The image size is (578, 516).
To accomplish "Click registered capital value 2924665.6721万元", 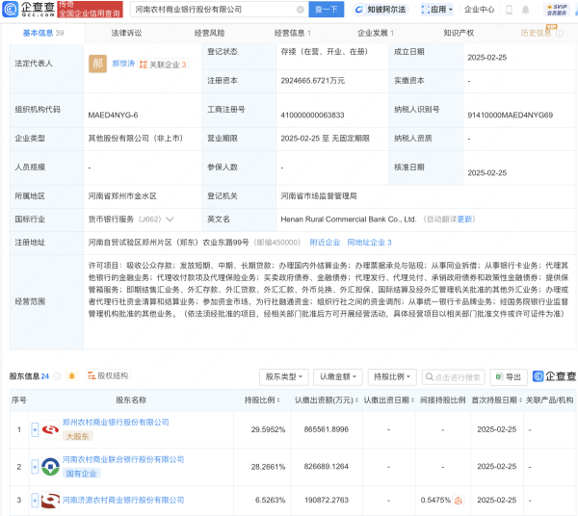I will coord(312,81).
